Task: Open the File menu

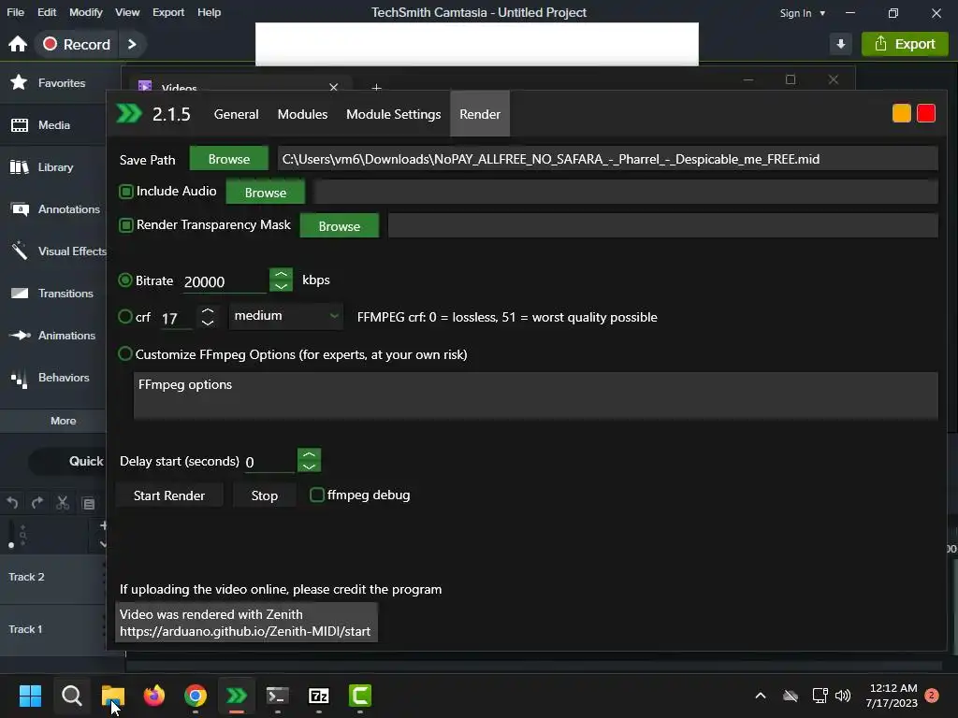Action: pyautogui.click(x=15, y=12)
